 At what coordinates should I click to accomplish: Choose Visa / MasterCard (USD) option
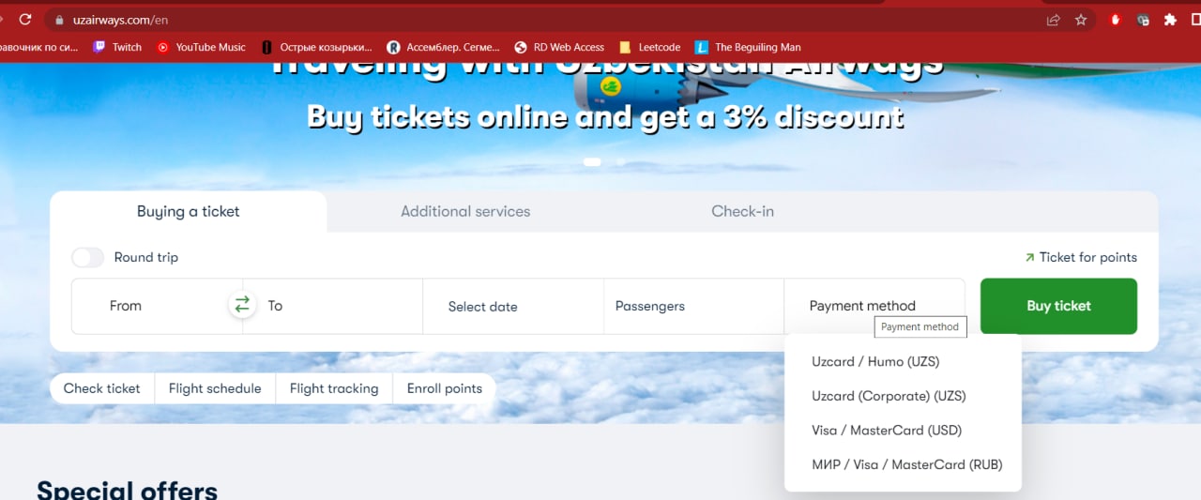(x=887, y=431)
